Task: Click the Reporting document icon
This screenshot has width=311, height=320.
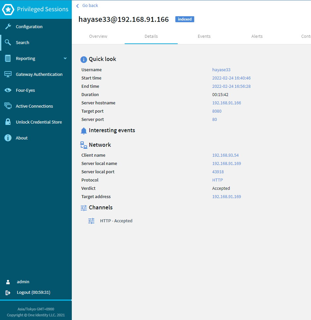Action: click(x=8, y=58)
